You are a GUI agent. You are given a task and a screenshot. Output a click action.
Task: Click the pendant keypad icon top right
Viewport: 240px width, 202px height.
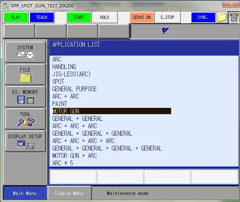coord(234,17)
